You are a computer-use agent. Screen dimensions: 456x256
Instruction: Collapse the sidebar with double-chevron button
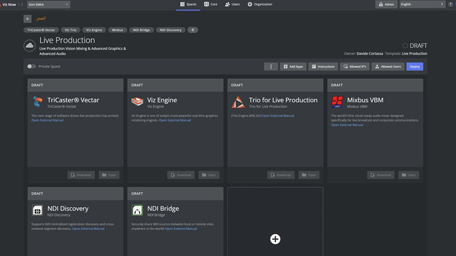tap(27, 19)
